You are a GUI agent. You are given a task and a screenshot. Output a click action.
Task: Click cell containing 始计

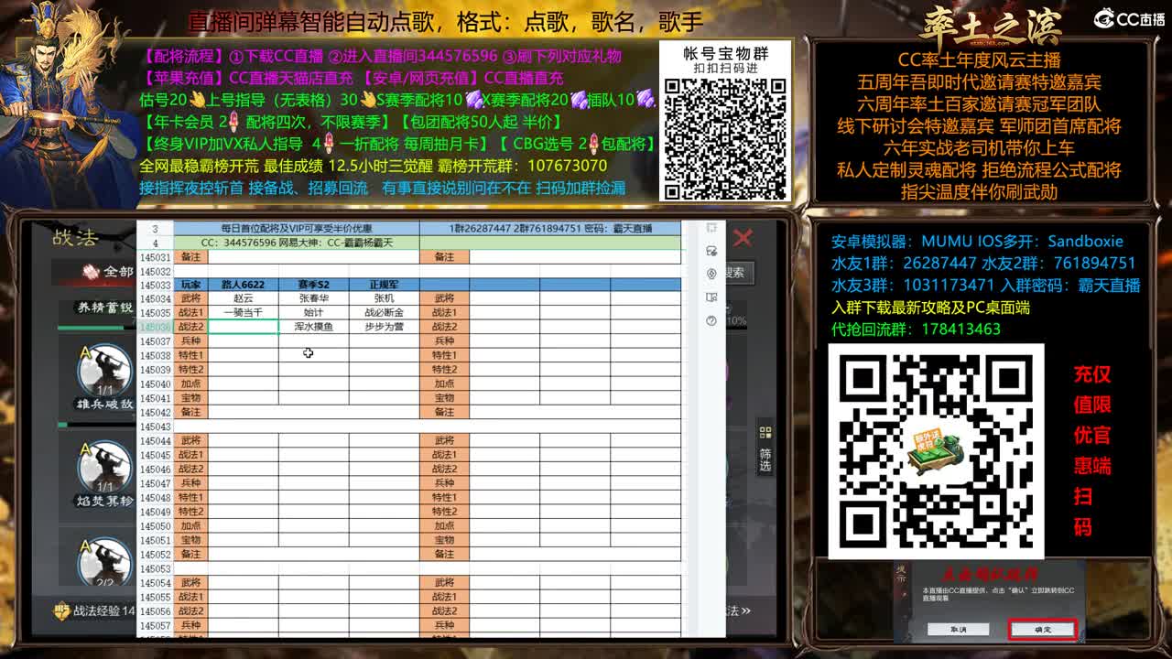click(x=314, y=312)
